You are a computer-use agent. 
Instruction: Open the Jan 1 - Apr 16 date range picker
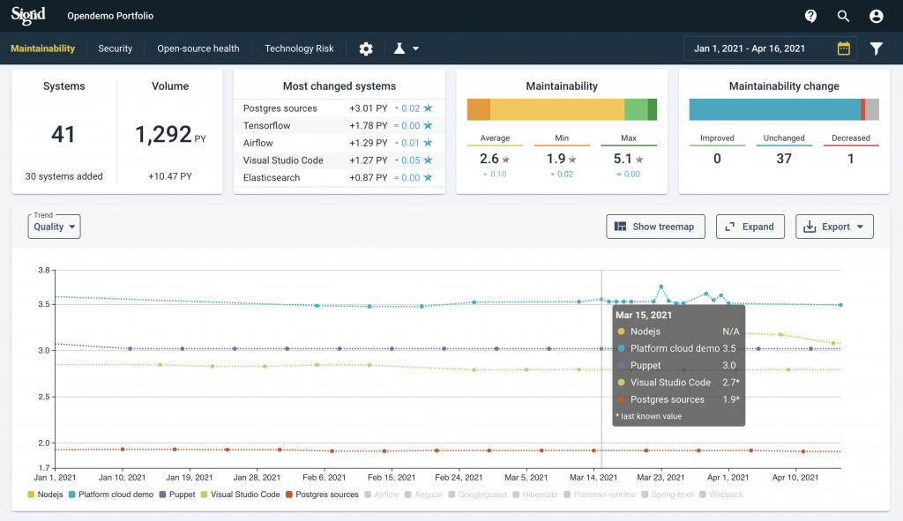coord(770,48)
